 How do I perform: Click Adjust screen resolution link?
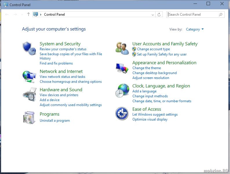tap(151, 78)
